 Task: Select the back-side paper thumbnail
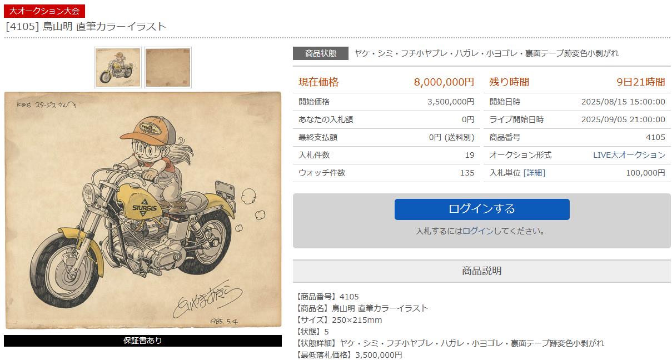click(168, 68)
